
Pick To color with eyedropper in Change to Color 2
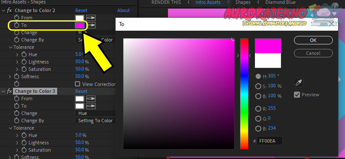[91, 25]
